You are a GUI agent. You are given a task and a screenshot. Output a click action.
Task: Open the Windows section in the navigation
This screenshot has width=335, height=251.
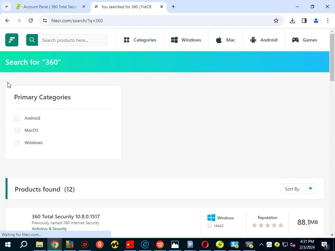coord(186,40)
